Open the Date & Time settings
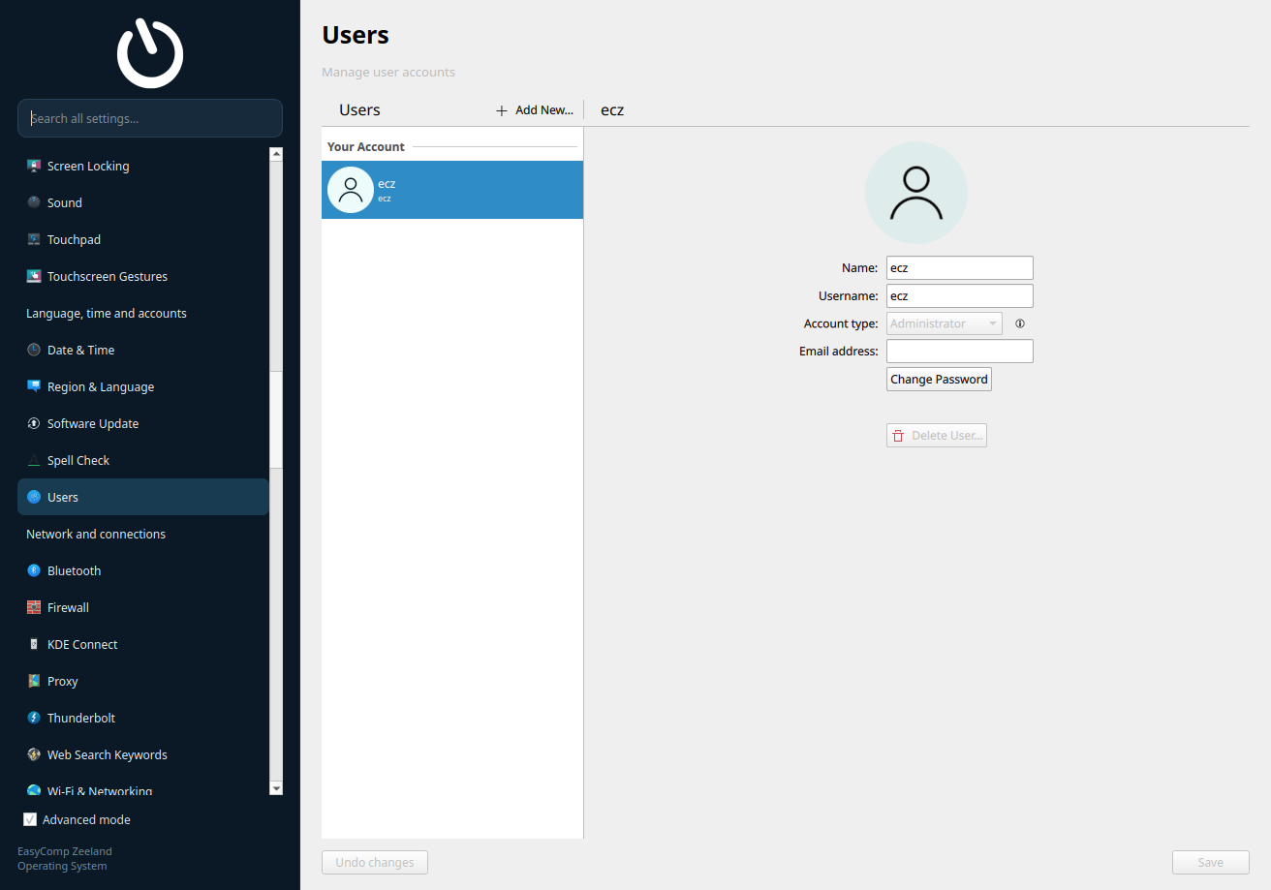Viewport: 1271px width, 890px height. 143,350
